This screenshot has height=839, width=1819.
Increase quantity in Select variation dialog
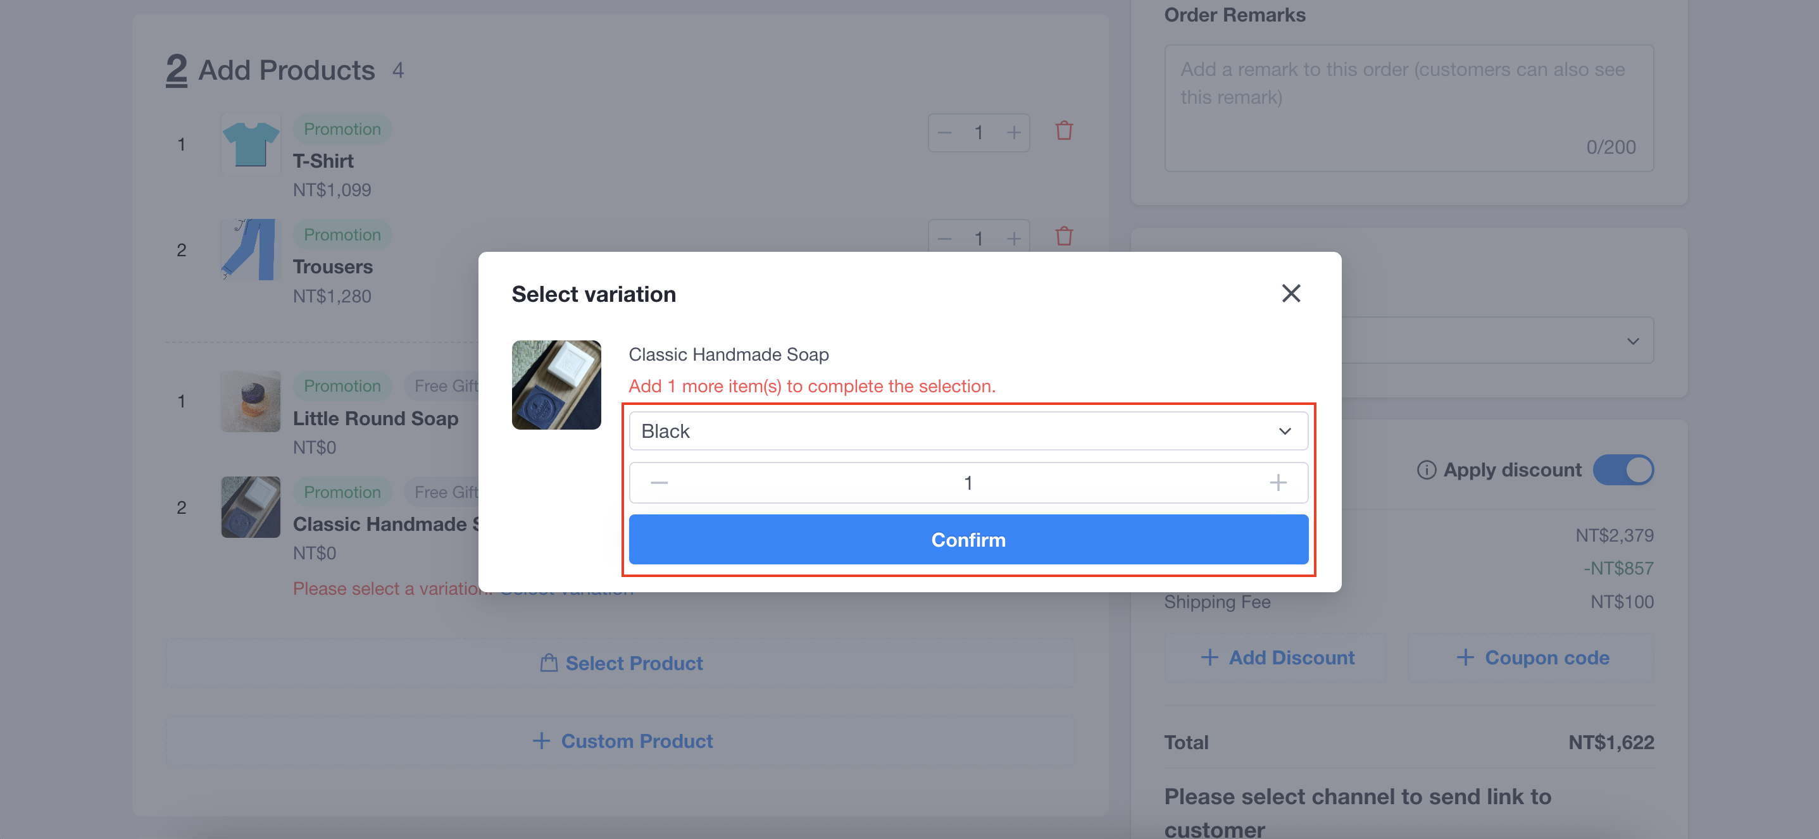tap(1277, 483)
